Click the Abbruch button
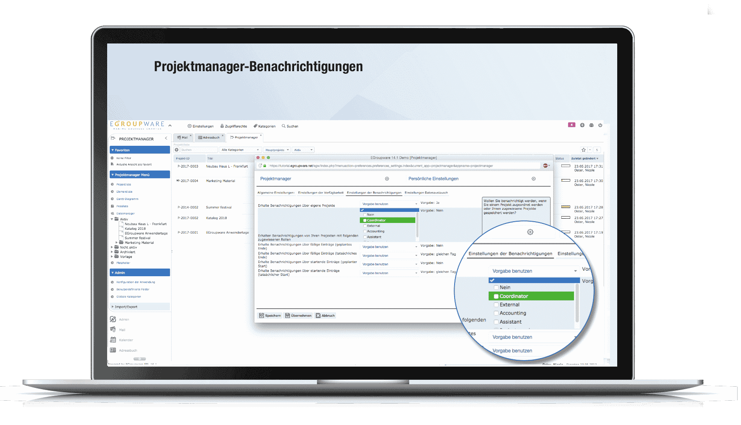 coord(325,316)
